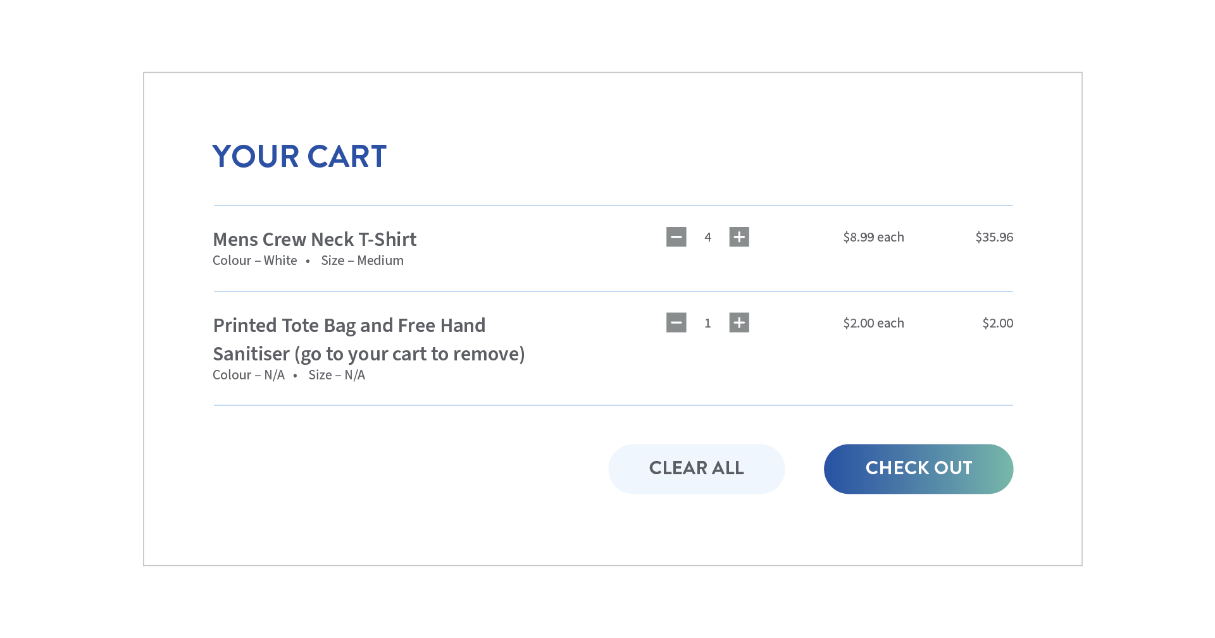Click the $2.00 each unit price
The height and width of the screenshot is (638, 1215).
(x=873, y=323)
